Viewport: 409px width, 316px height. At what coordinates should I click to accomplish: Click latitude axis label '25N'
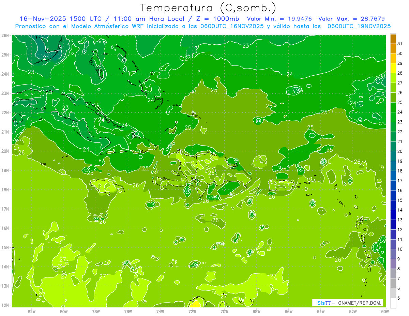pyautogui.click(x=5, y=55)
